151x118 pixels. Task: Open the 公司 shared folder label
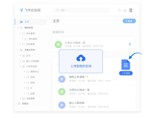(28, 56)
